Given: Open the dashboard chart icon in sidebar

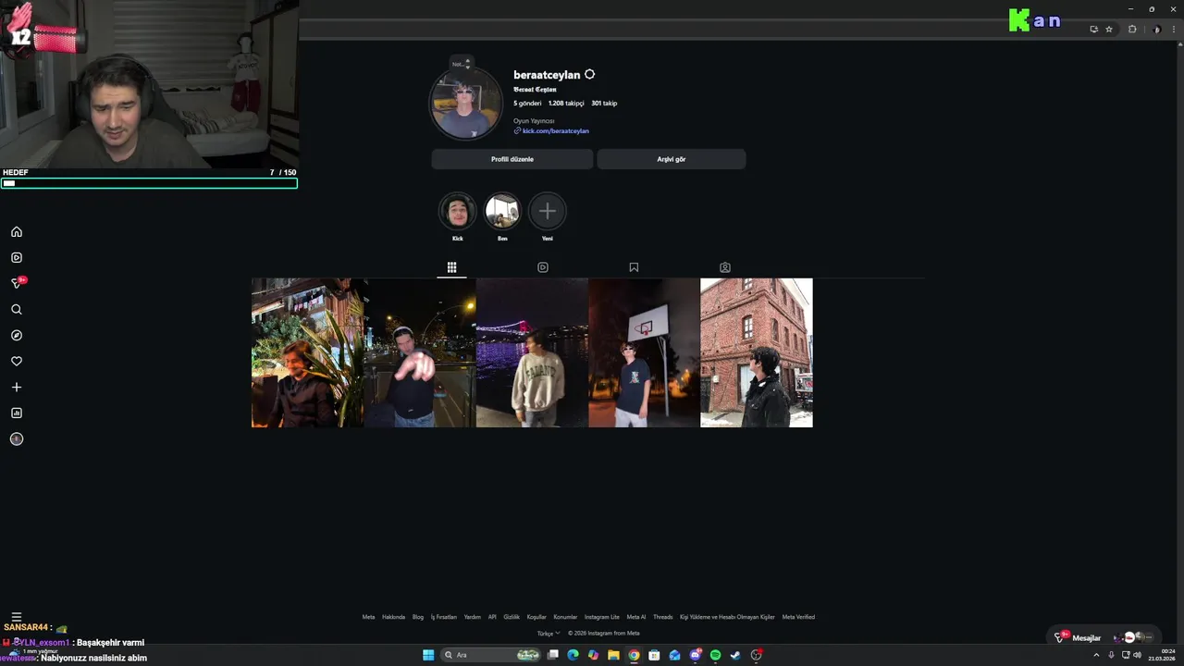Looking at the screenshot, I should click(x=17, y=413).
